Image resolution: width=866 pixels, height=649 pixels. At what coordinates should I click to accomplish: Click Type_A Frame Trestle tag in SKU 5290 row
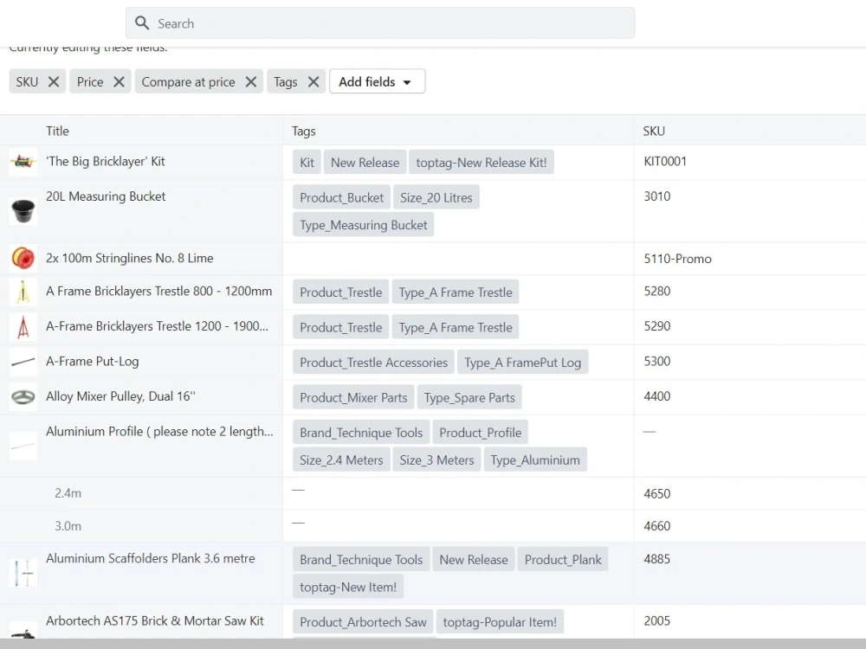click(456, 328)
